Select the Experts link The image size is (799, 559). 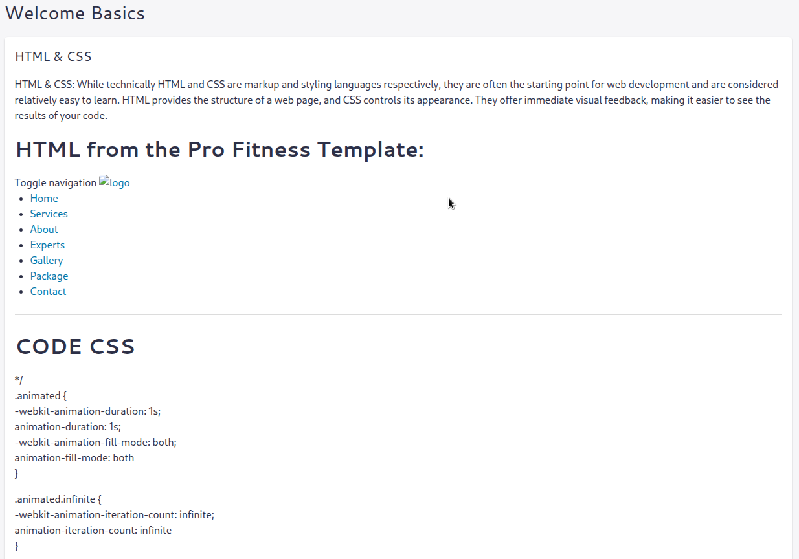(x=47, y=245)
